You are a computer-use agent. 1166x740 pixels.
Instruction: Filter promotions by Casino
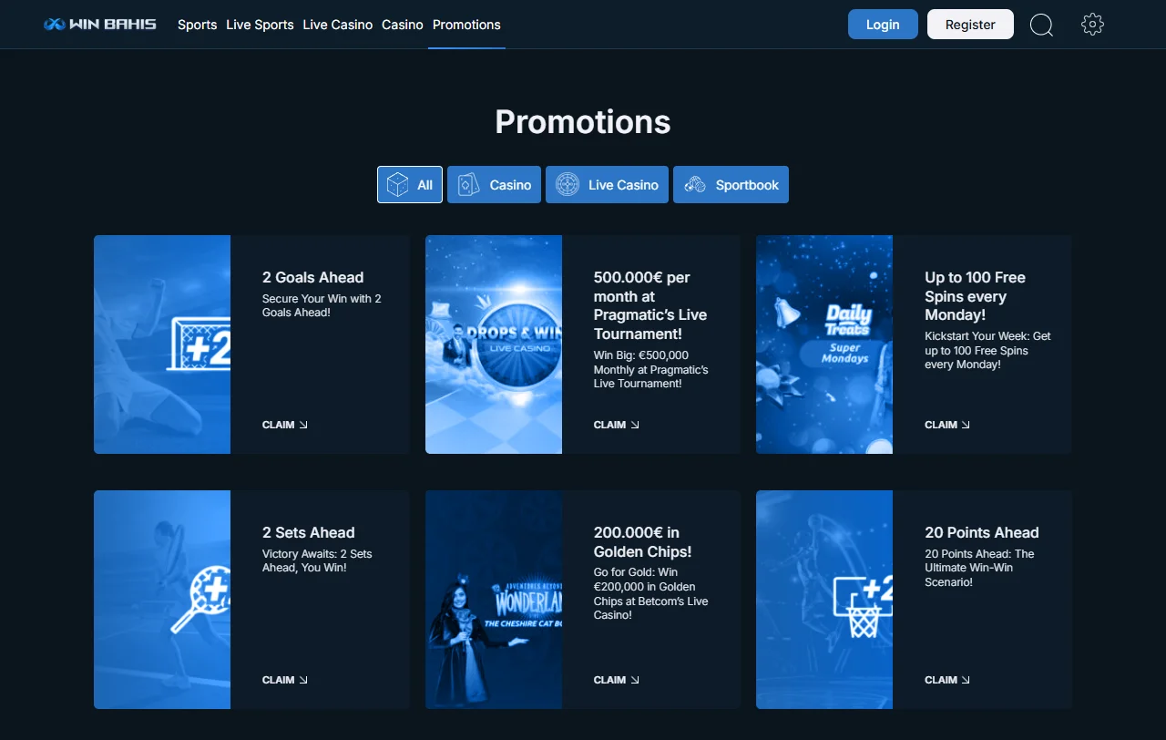494,185
